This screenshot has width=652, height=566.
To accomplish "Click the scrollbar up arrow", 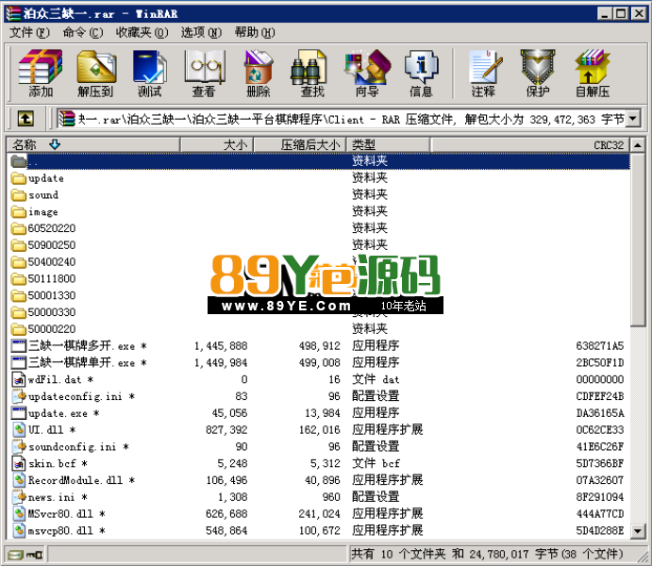I will click(x=638, y=145).
